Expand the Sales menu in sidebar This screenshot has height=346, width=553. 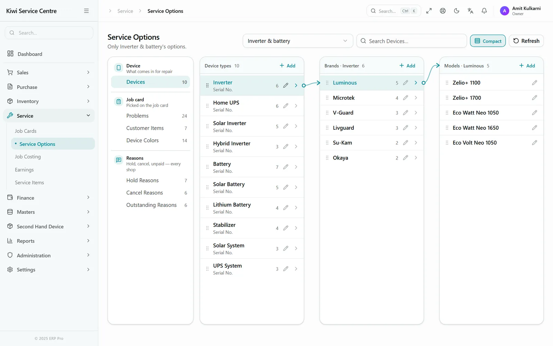point(49,72)
